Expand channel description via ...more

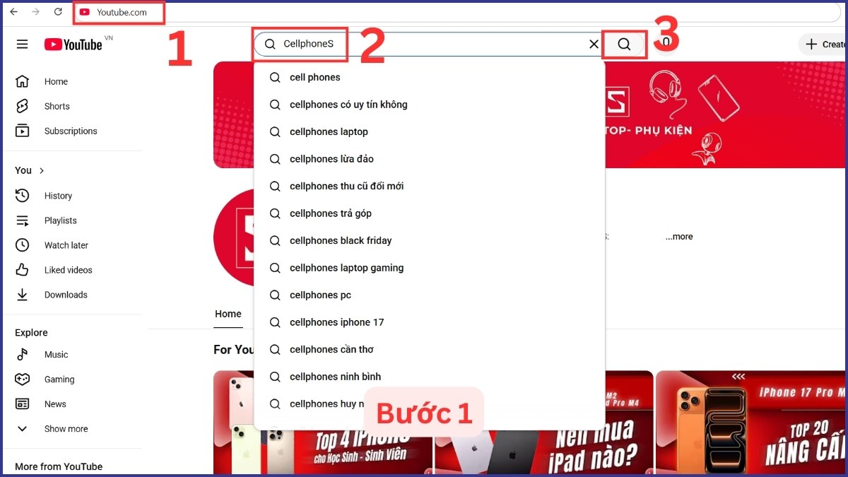[678, 237]
